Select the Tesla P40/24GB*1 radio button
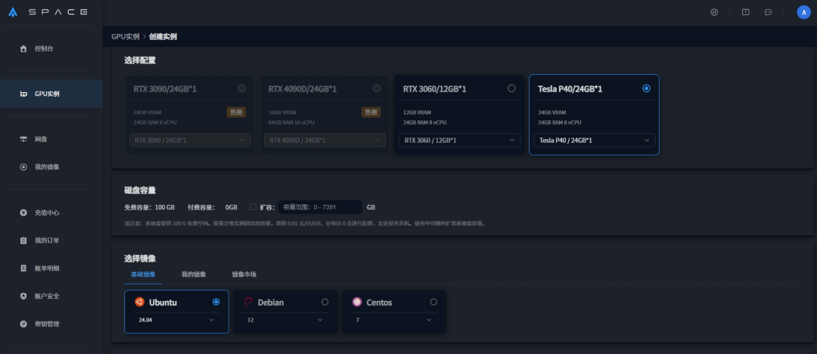Image resolution: width=817 pixels, height=354 pixels. point(647,88)
